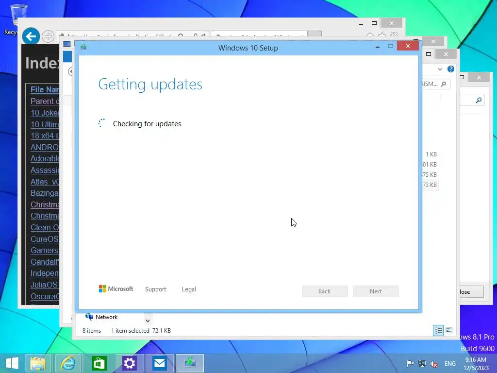Viewport: 497px width, 373px height.
Task: Click the partially hidden Close button at right
Action: point(472,292)
